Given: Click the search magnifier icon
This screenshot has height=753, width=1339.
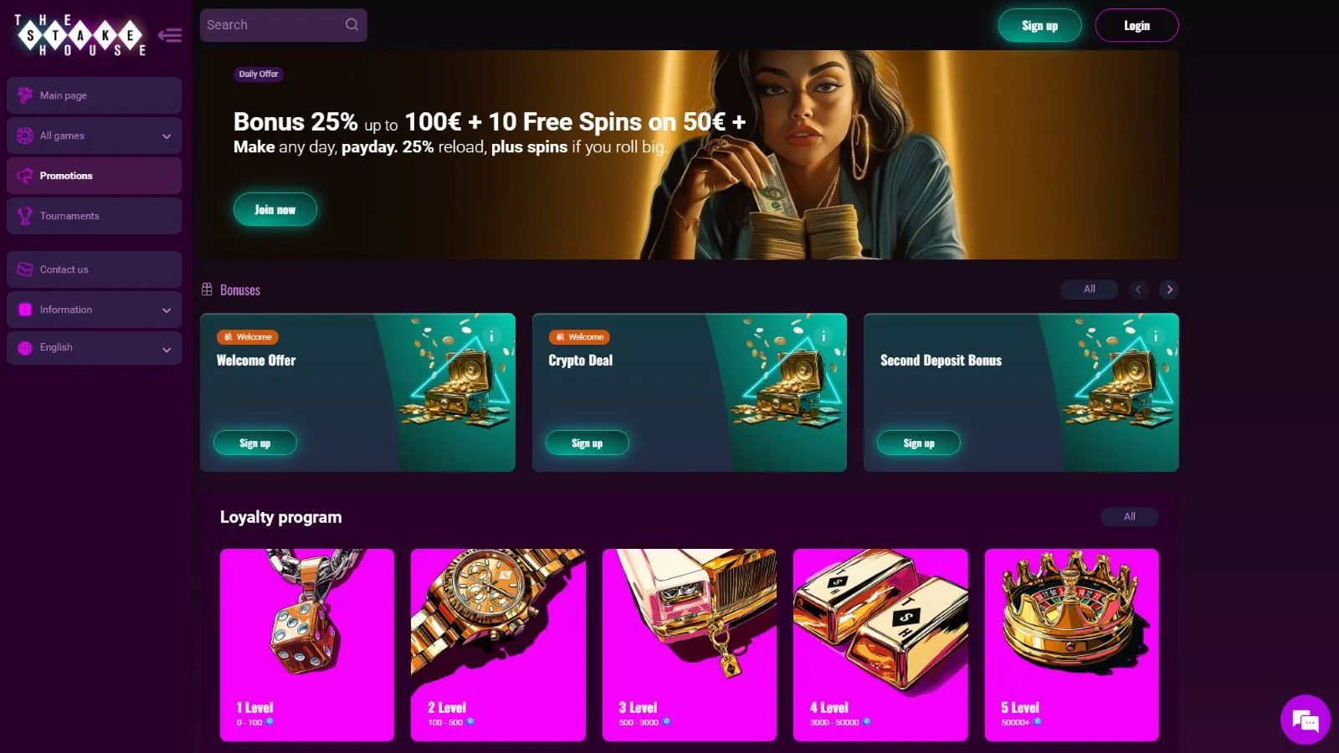Looking at the screenshot, I should point(351,24).
